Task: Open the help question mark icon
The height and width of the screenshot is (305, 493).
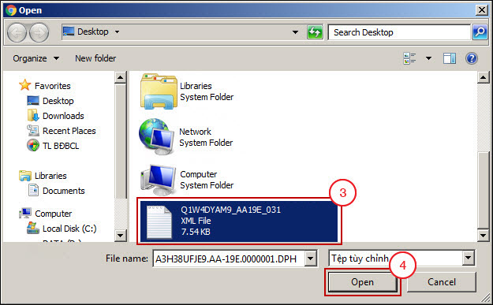Action: click(471, 58)
